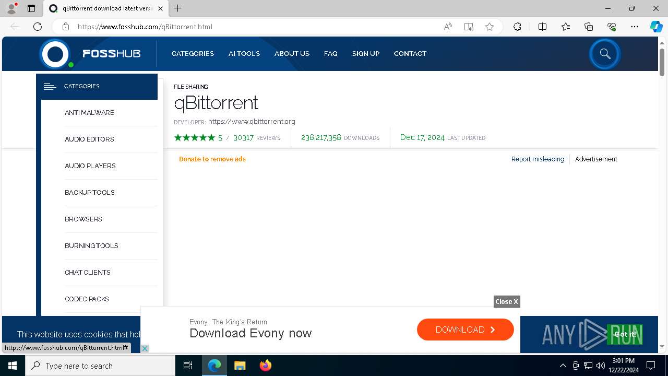Open CONTACT navigation item
The image size is (668, 376).
410,54
